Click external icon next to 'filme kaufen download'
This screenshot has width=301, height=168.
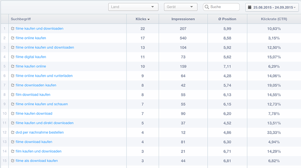tap(12, 114)
